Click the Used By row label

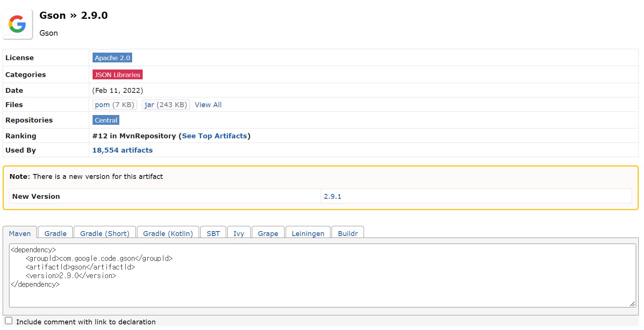[21, 150]
